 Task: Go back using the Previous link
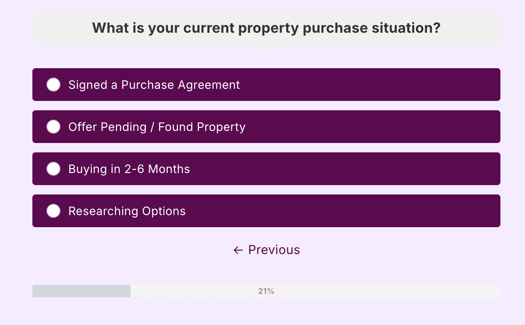click(x=274, y=250)
